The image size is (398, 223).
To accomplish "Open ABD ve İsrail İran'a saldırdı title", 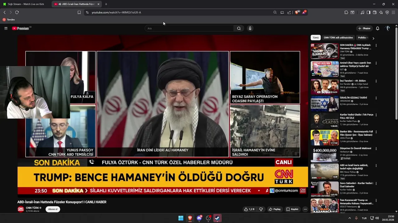I will pyautogui.click(x=354, y=167).
